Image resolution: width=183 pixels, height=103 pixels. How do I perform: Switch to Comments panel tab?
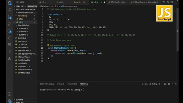72,84
